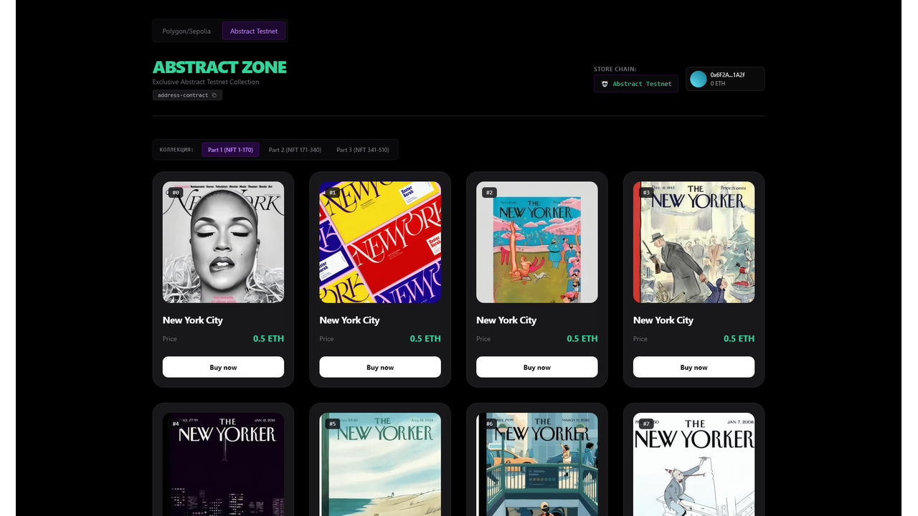Viewport: 918px width, 516px height.
Task: Click 'New York City' title of NFT #1
Action: point(349,320)
